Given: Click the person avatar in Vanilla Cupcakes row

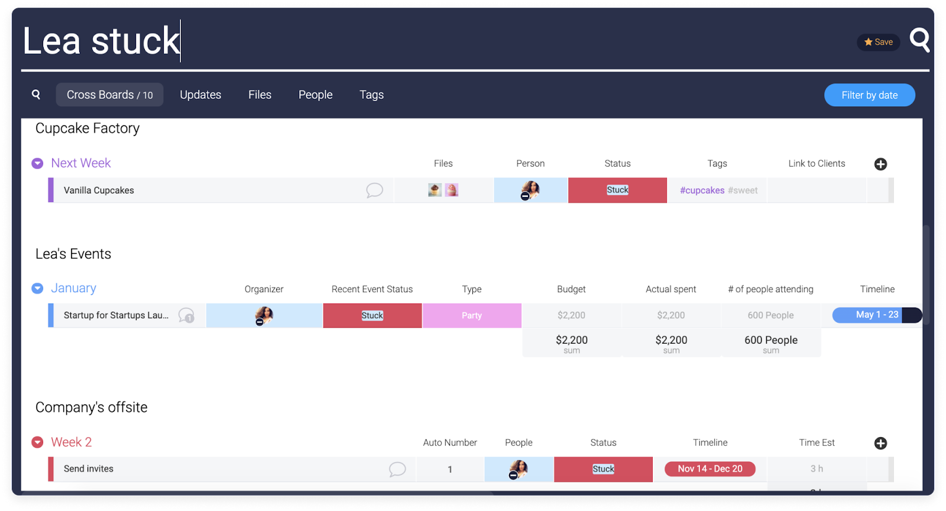Looking at the screenshot, I should pyautogui.click(x=530, y=190).
